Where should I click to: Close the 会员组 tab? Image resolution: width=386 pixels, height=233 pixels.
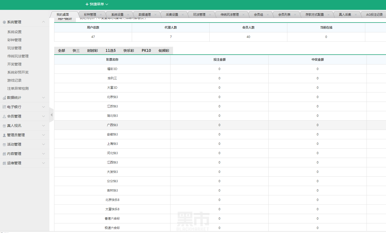pyautogui.click(x=268, y=15)
